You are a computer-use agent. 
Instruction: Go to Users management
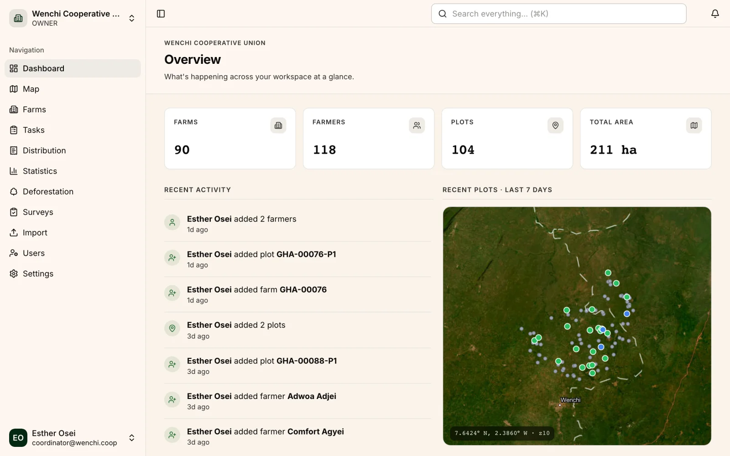(x=73, y=253)
